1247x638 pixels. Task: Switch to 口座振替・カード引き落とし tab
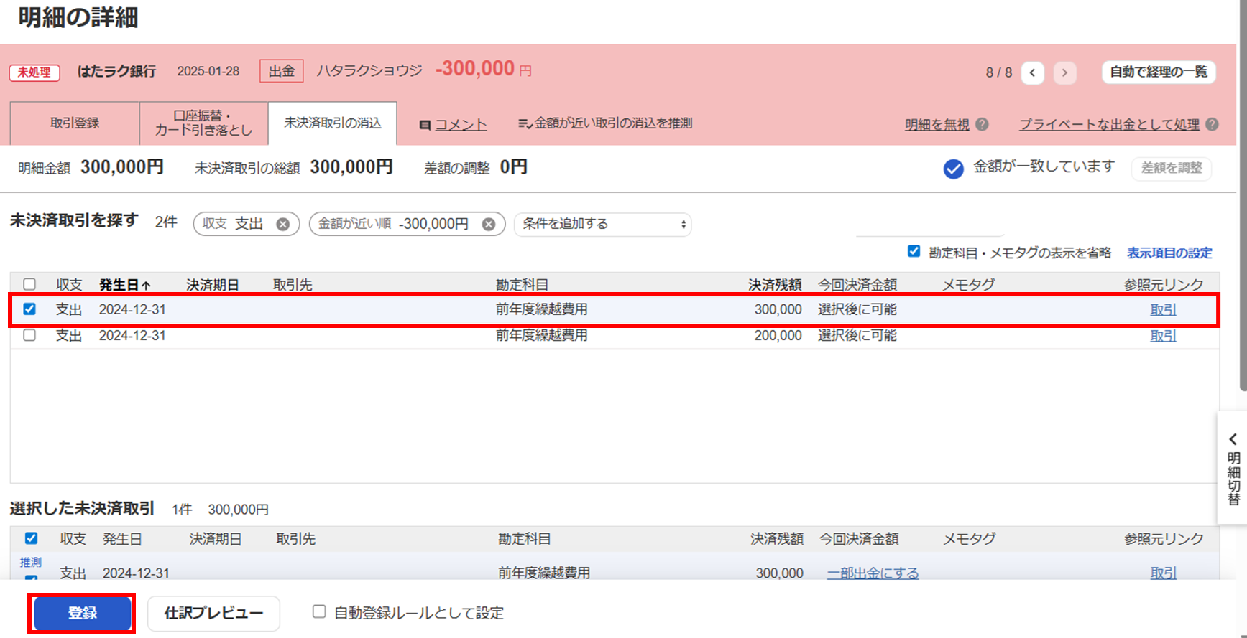[x=203, y=123]
